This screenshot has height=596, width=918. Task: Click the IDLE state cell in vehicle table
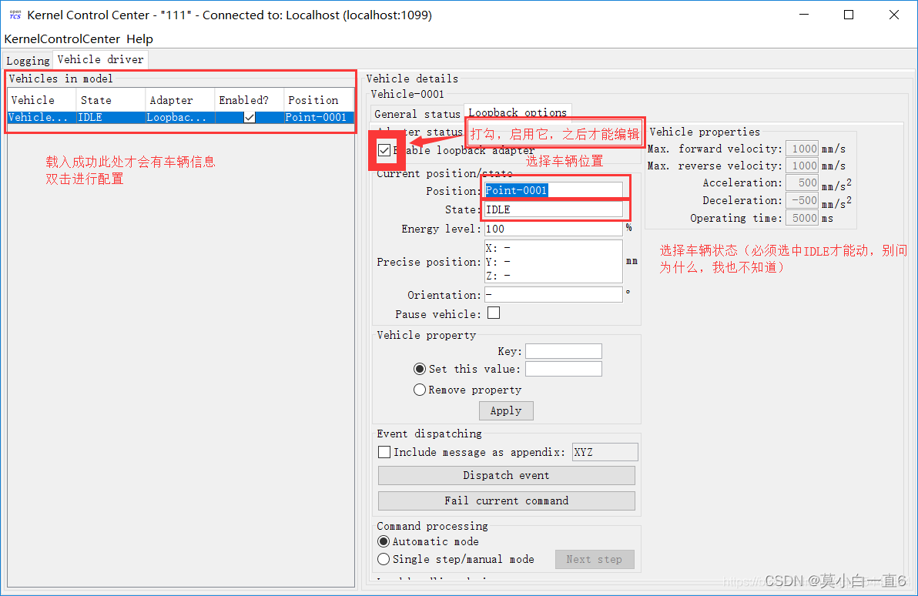point(111,117)
